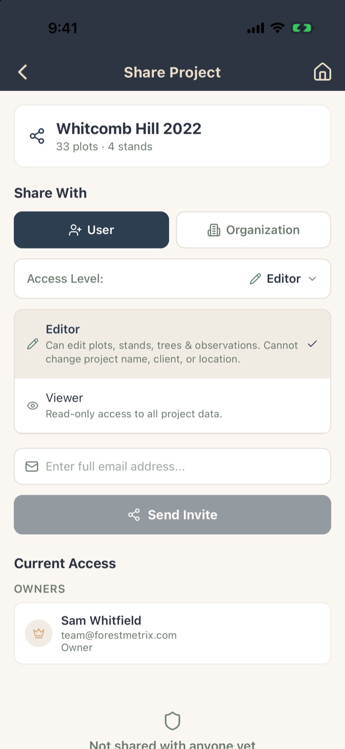Tap the Wi-Fi status bar icon

coord(277,28)
